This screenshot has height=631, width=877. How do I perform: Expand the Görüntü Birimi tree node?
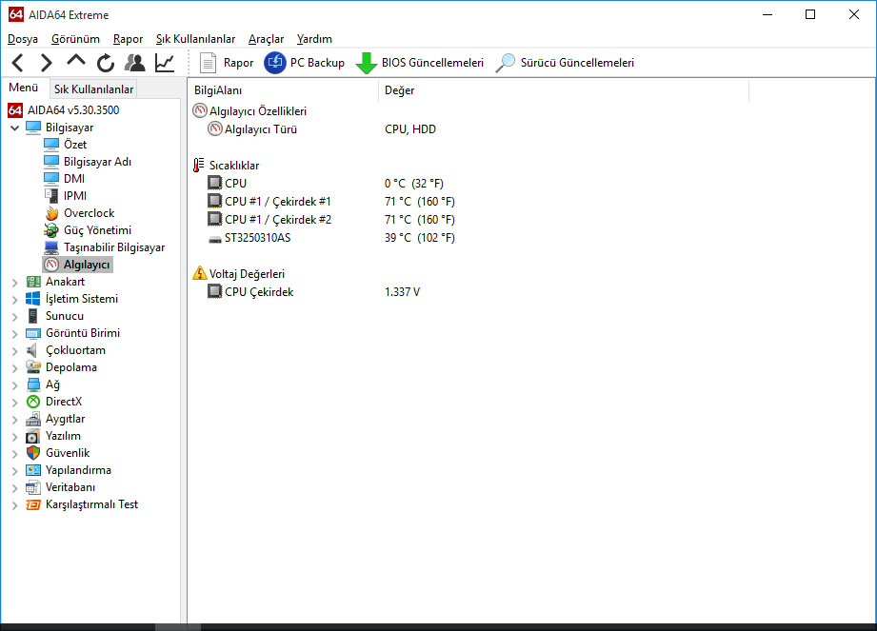coord(15,334)
